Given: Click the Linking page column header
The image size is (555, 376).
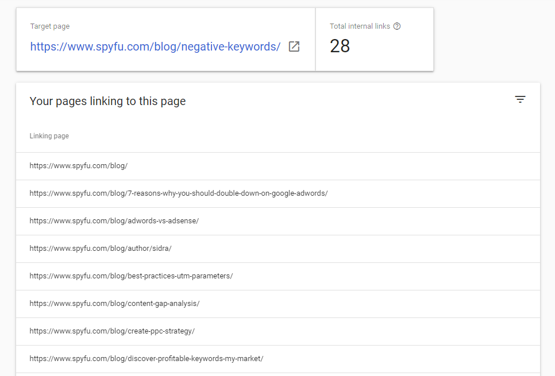Looking at the screenshot, I should (49, 136).
